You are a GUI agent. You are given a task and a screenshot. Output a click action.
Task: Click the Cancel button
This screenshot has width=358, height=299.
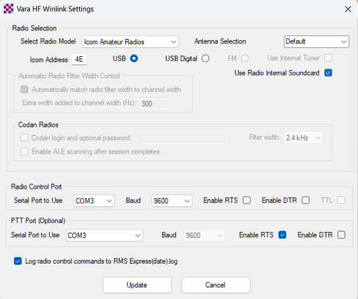pyautogui.click(x=216, y=285)
